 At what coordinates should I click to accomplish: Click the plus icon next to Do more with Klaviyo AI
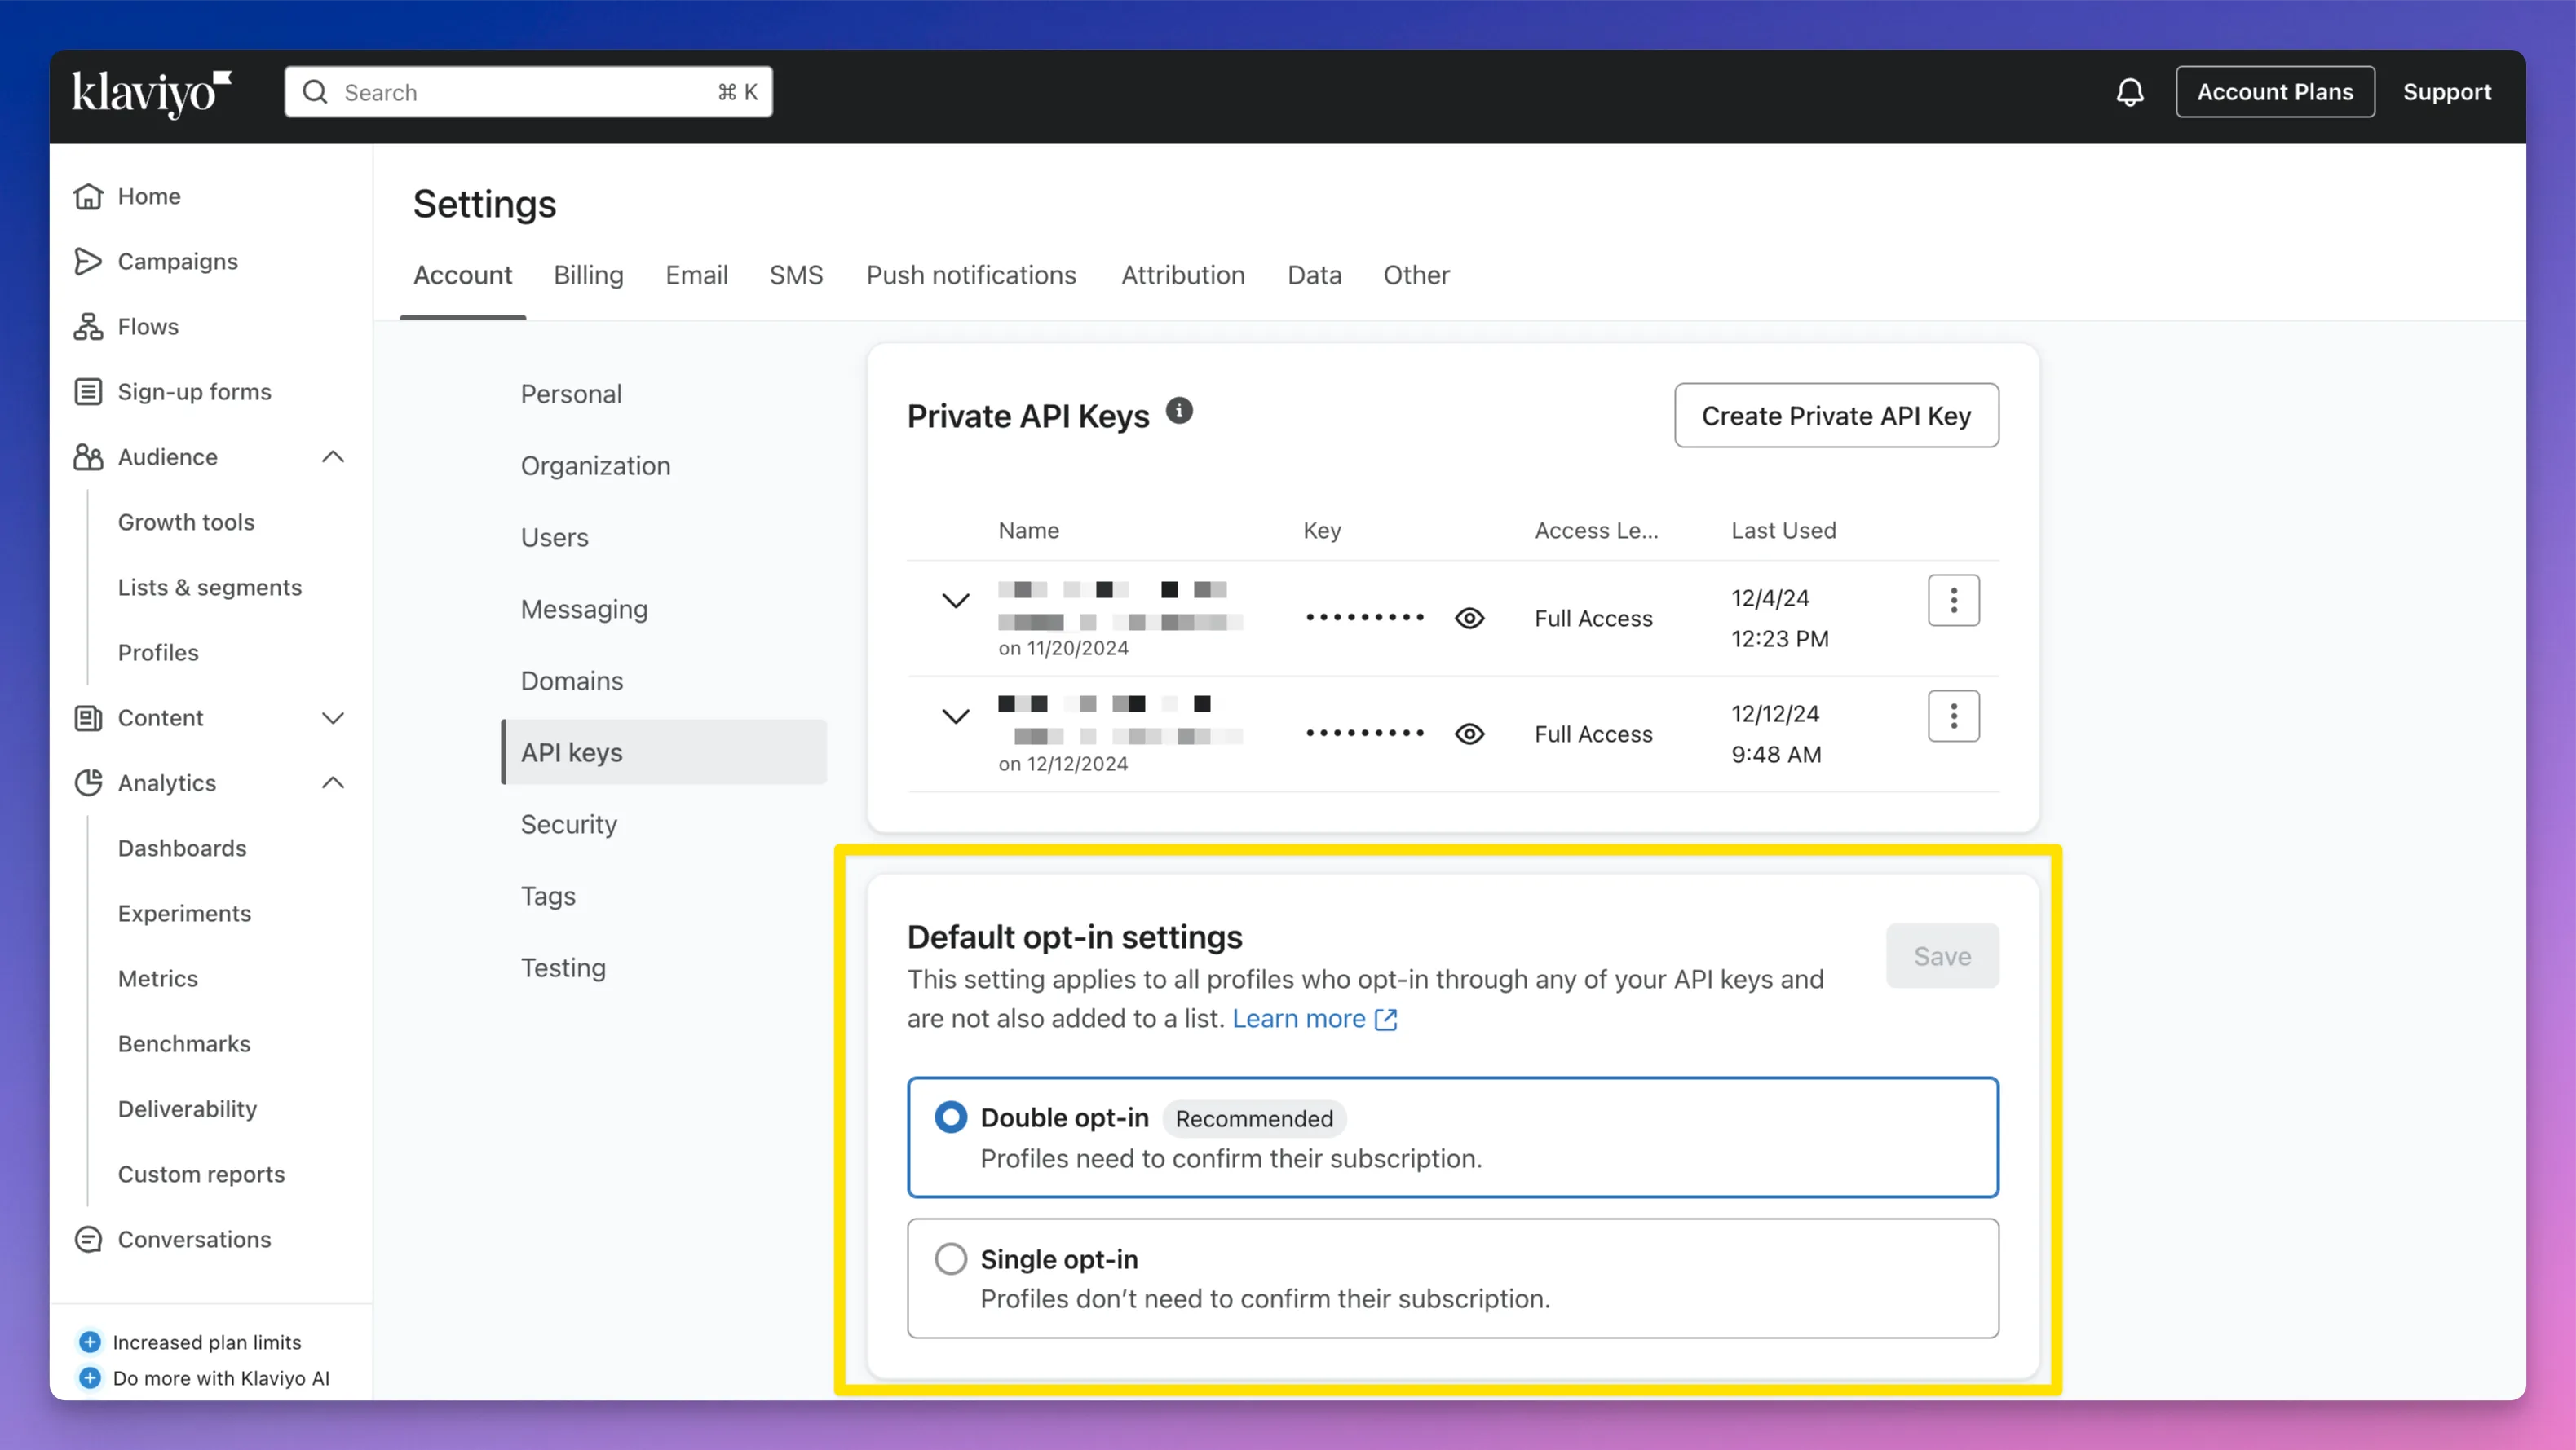click(x=90, y=1377)
